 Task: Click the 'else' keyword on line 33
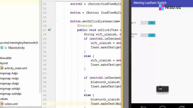[87, 56]
